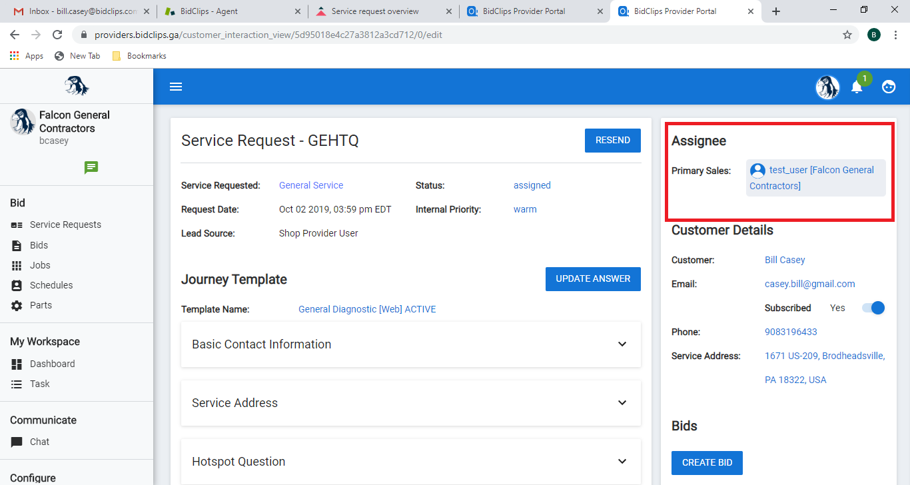Click the CREATE BID button
Image resolution: width=910 pixels, height=485 pixels.
[707, 463]
